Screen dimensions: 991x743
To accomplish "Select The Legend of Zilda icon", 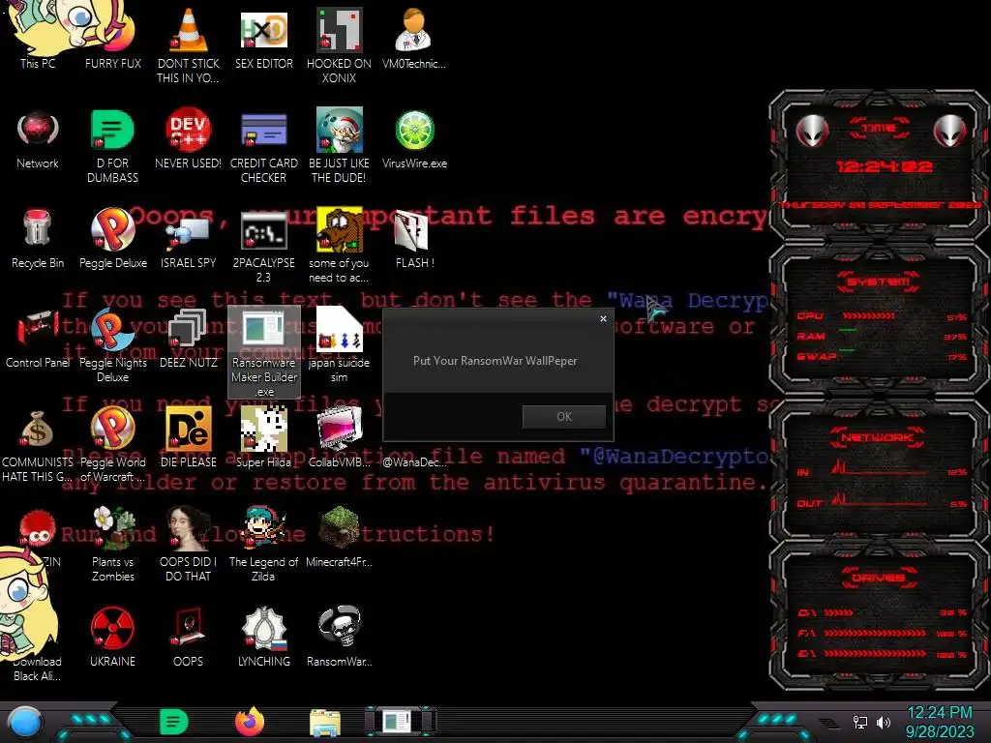I will coord(263,544).
